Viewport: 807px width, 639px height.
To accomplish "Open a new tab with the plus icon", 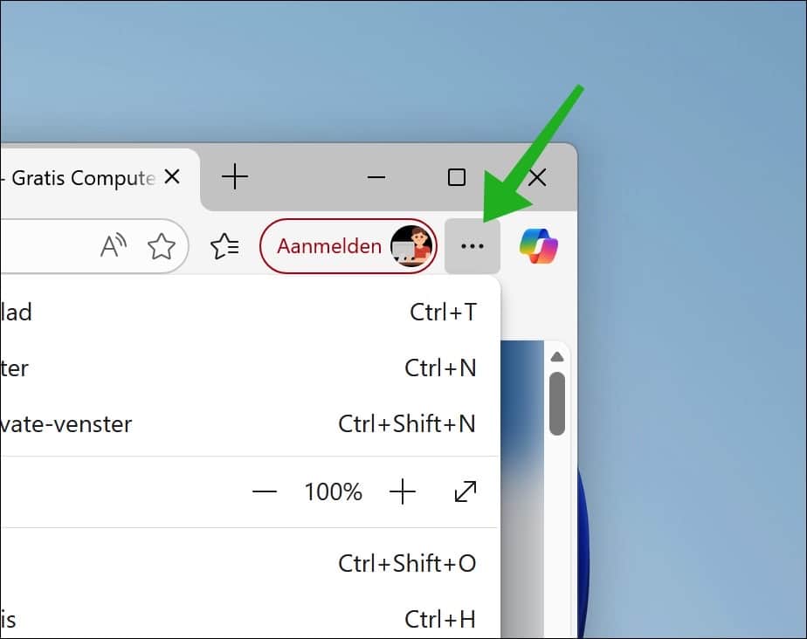I will click(x=234, y=177).
